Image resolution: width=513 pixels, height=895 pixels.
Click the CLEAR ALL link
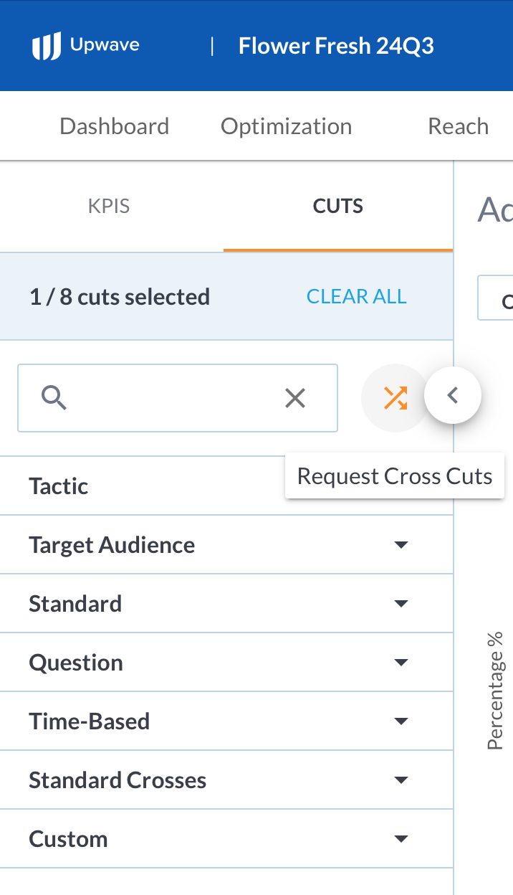356,297
